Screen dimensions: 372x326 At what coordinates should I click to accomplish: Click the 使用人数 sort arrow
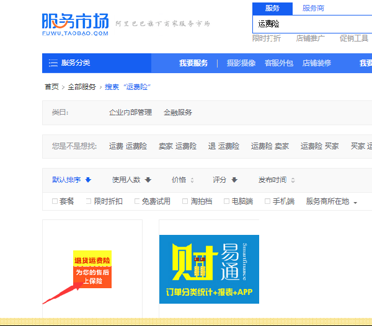pos(148,180)
